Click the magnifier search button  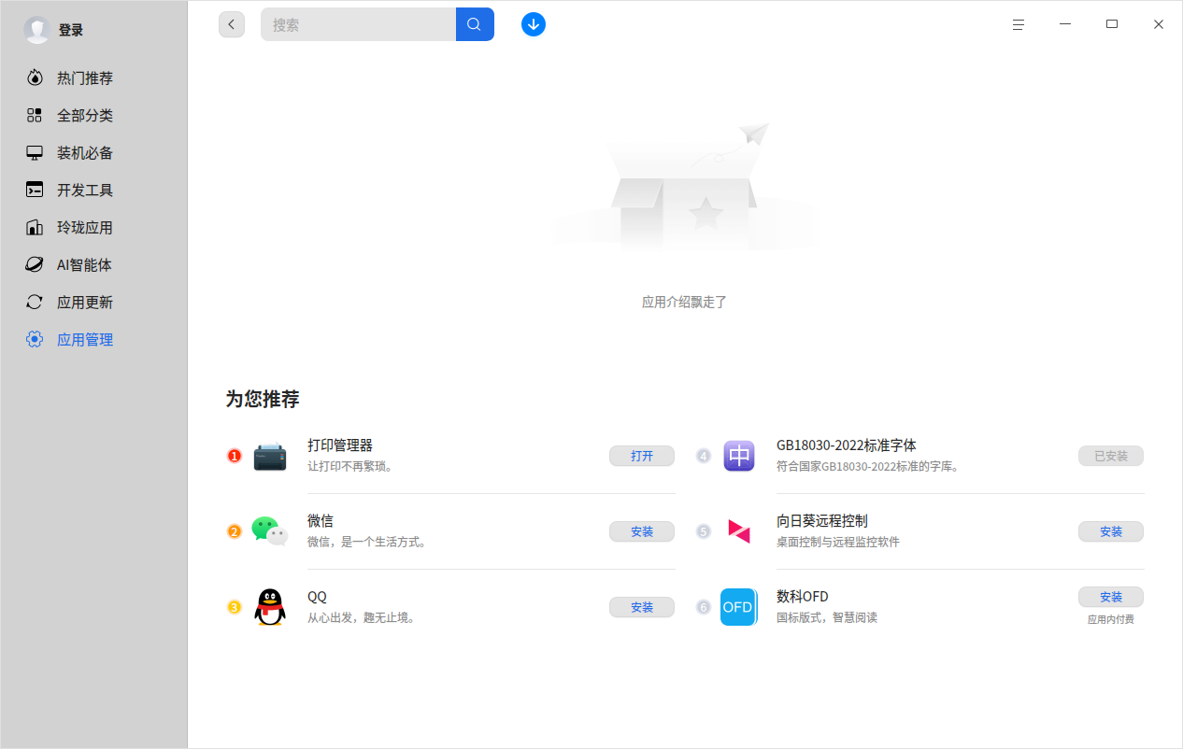[475, 24]
